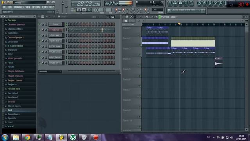Image resolution: width=250 pixels, height=141 pixels.
Task: Select the audio clip on Track 4
Action: [219, 63]
